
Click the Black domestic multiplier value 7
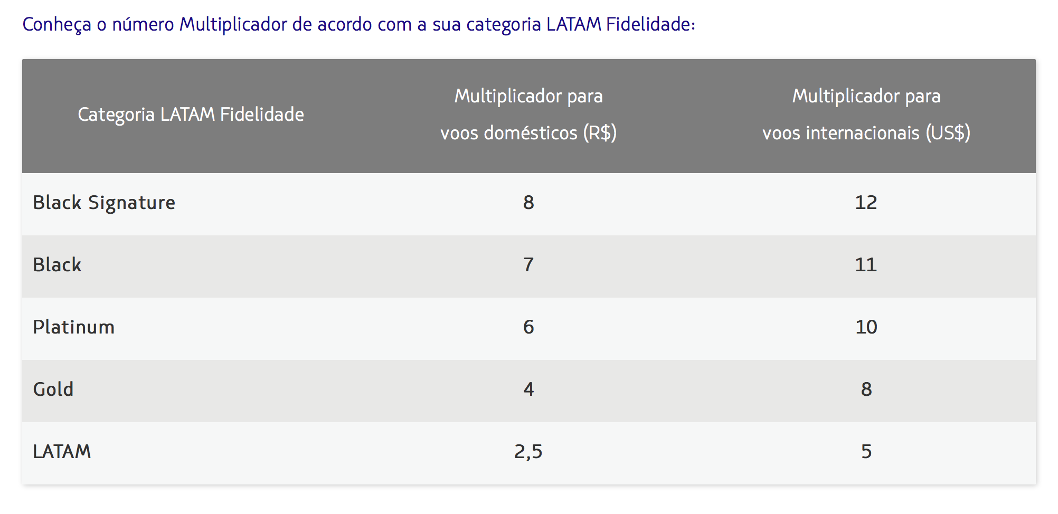(528, 265)
